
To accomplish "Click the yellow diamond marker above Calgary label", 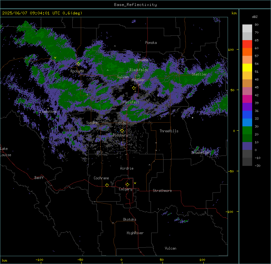I will 127,185.
